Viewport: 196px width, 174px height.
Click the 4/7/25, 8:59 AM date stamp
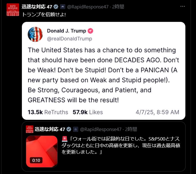coord(157,112)
